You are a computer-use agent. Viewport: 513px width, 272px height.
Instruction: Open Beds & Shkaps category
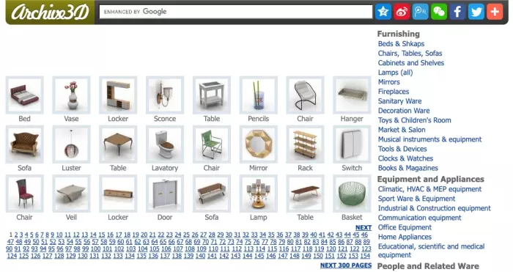point(401,43)
